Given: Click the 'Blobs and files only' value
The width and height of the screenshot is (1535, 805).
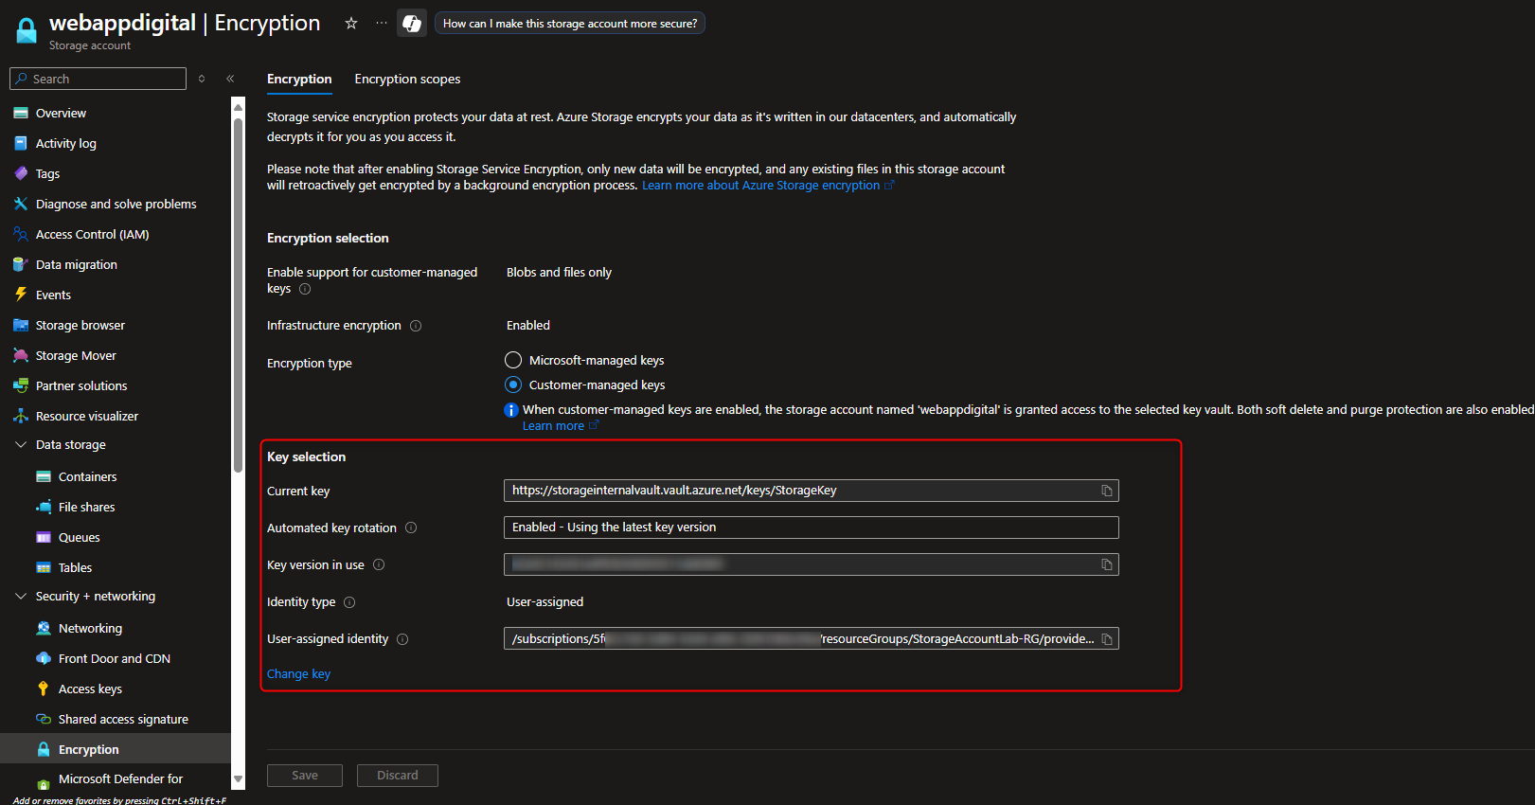Looking at the screenshot, I should (559, 273).
